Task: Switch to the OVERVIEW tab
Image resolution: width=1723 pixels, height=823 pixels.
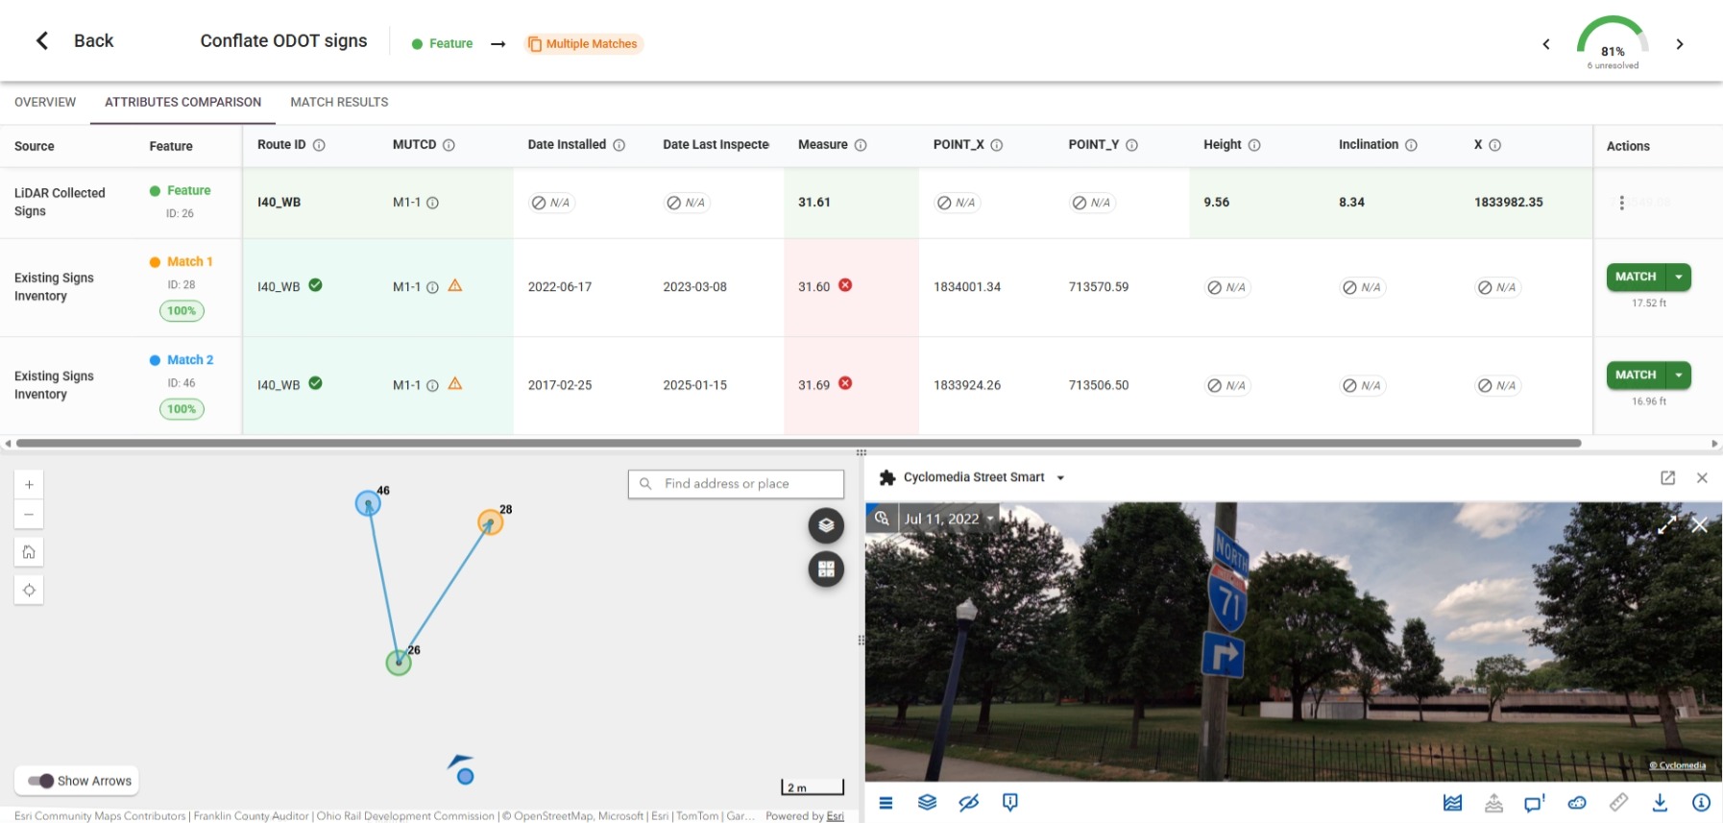Action: pos(45,102)
